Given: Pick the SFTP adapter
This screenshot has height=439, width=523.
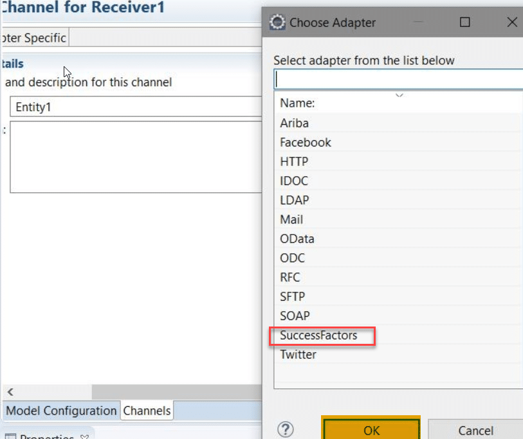Looking at the screenshot, I should [x=293, y=297].
